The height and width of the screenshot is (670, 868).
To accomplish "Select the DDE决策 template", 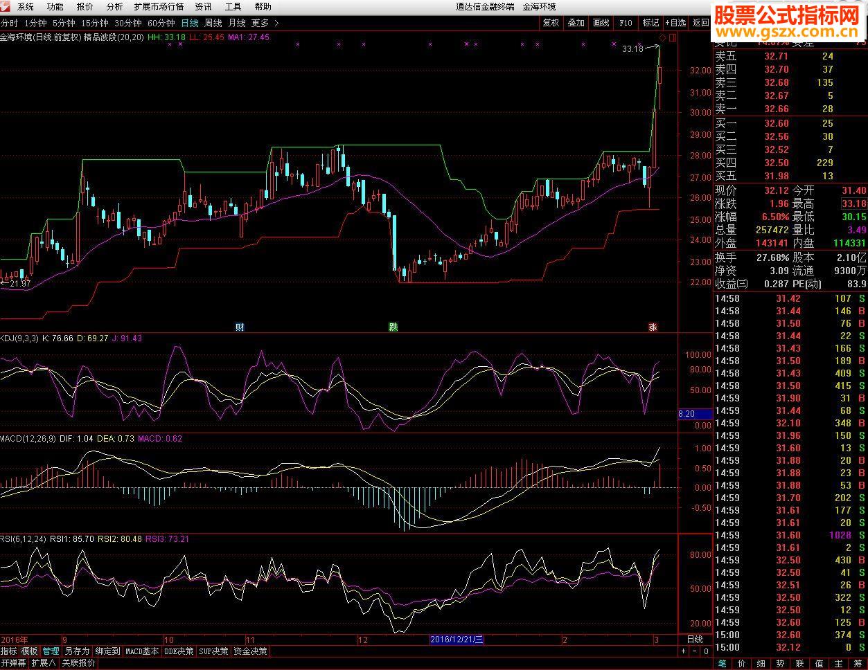I will pos(179,651).
